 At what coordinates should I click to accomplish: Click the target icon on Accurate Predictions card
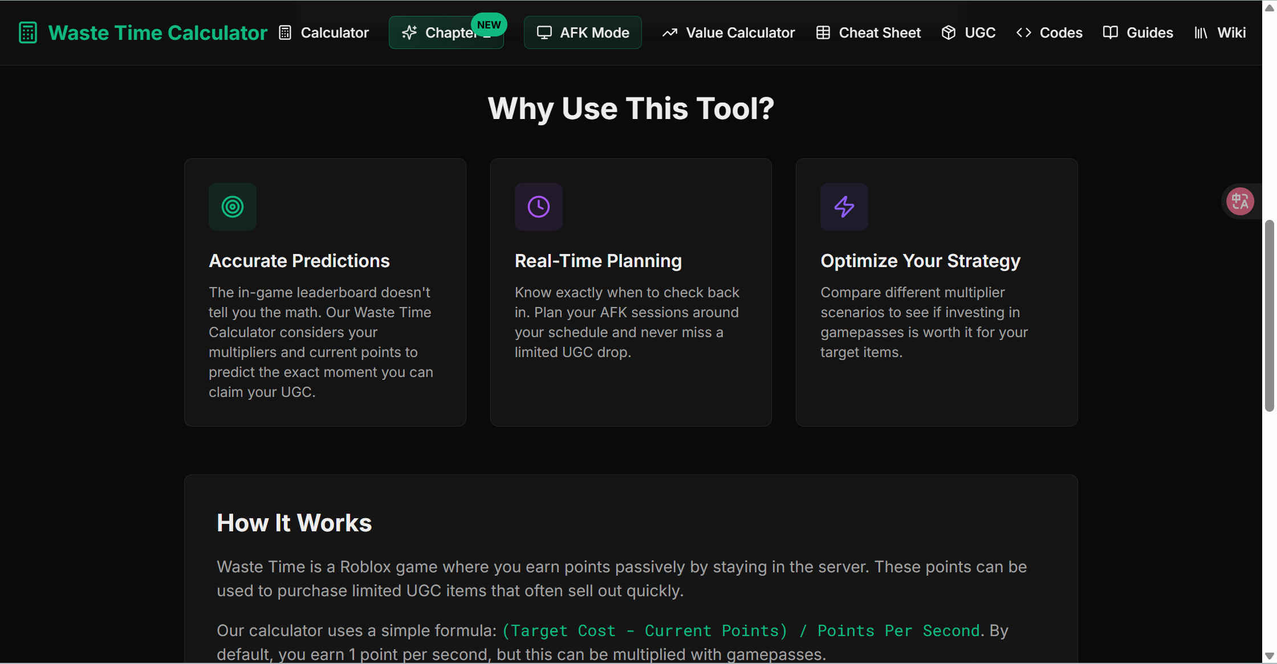click(x=232, y=206)
